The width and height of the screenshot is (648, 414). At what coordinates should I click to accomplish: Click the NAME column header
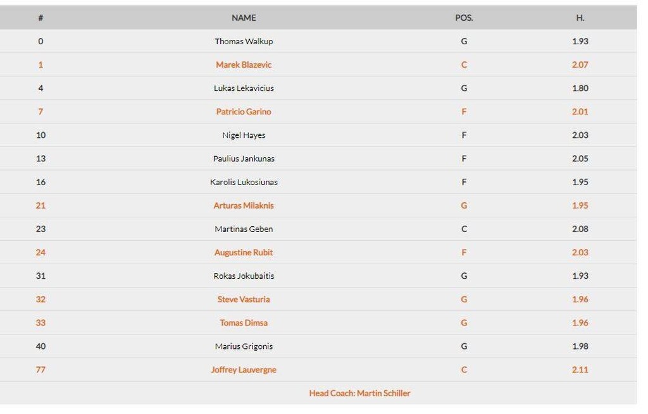click(x=244, y=18)
